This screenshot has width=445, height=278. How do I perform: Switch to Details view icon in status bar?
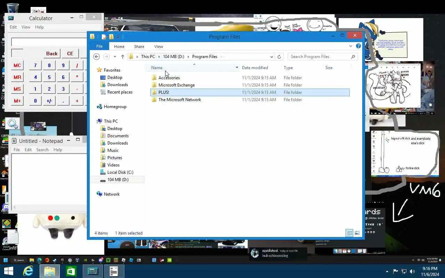coord(349,233)
